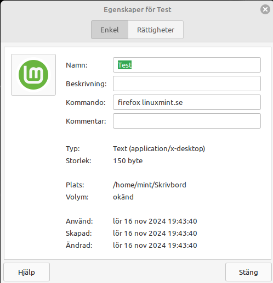273x283 pixels.
Task: Click the /home/mint/Skrivbord location path
Action: (150, 185)
